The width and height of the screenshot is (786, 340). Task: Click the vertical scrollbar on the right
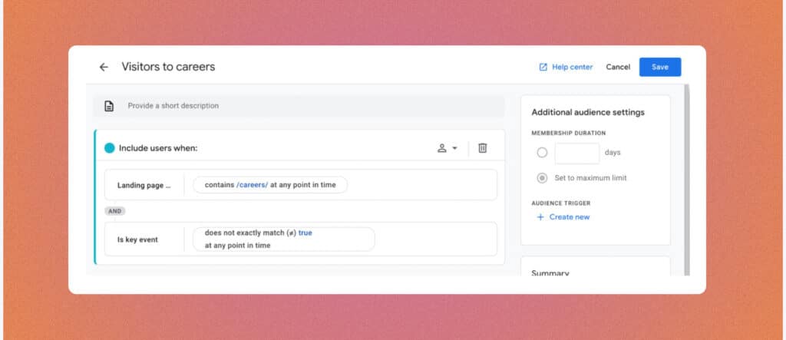tap(687, 180)
